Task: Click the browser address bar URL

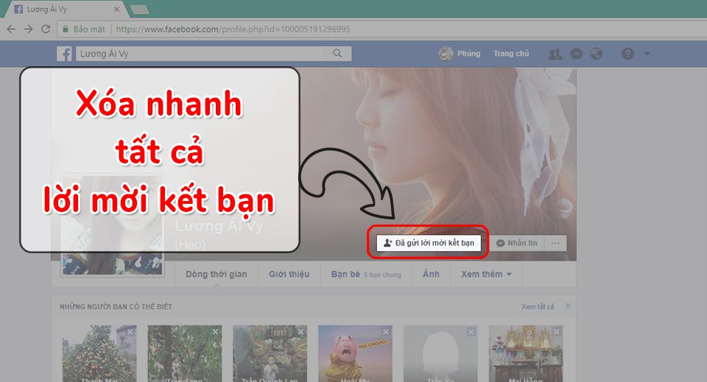Action: [233, 29]
